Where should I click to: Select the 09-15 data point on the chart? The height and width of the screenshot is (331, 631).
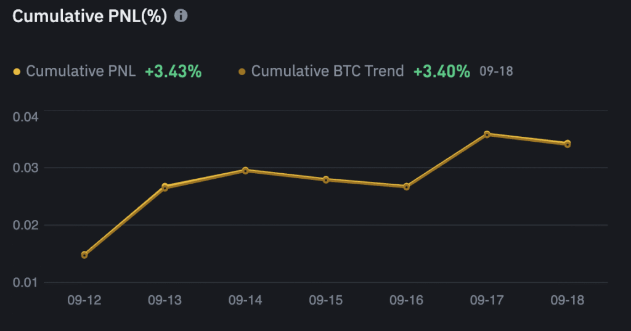pos(325,179)
